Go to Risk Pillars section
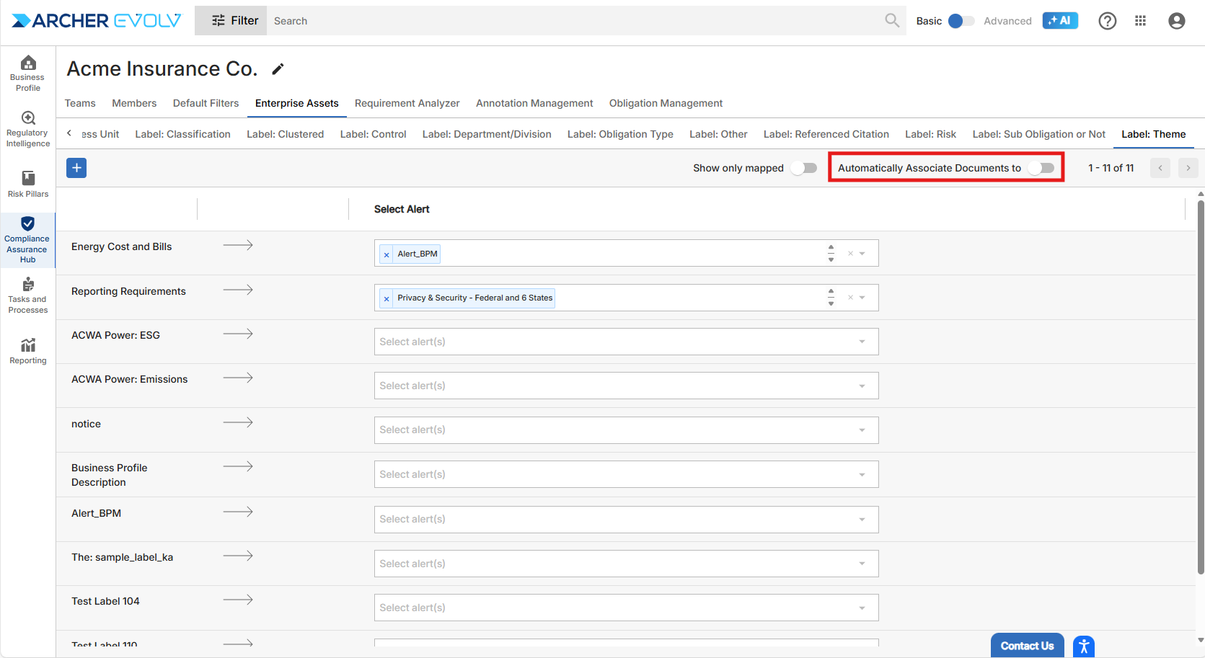 point(27,184)
